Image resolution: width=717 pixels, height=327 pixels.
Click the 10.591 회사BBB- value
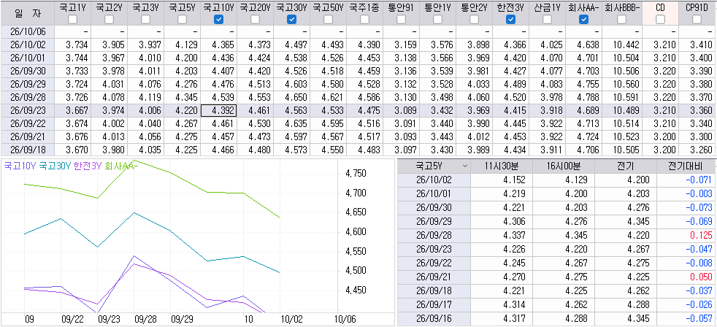[x=622, y=97]
